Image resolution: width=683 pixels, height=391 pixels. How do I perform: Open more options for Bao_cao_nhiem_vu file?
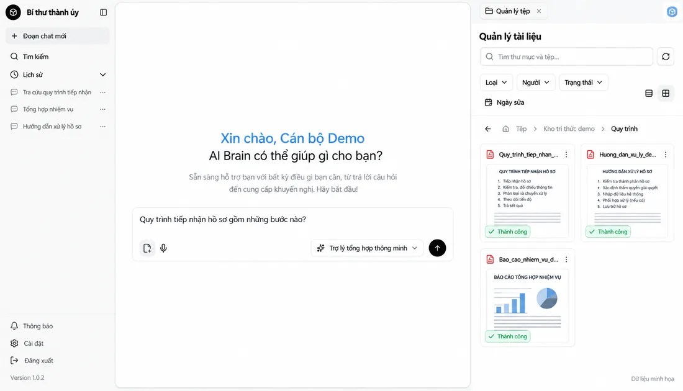click(x=566, y=259)
